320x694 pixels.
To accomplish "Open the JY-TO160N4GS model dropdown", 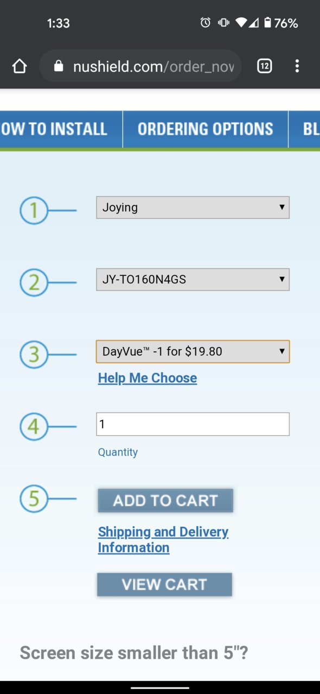I will click(193, 280).
